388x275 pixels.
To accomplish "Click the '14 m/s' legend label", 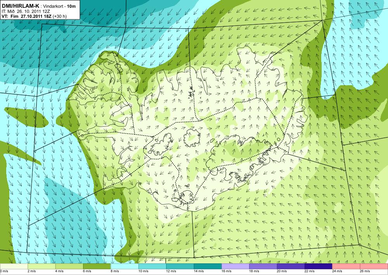I will click(199, 271).
